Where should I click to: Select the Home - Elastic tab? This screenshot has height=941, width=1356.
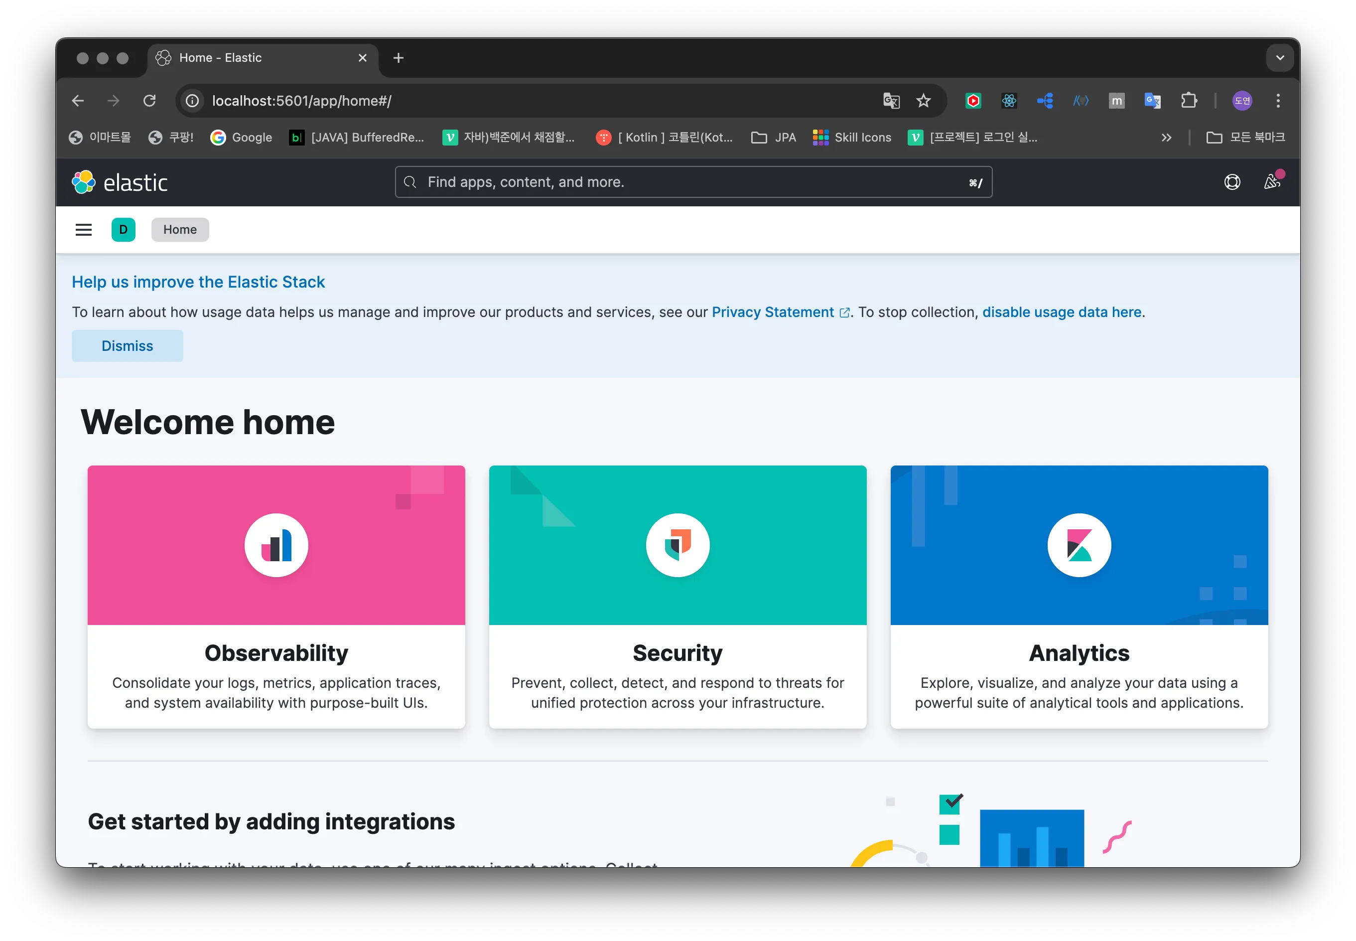(x=262, y=58)
